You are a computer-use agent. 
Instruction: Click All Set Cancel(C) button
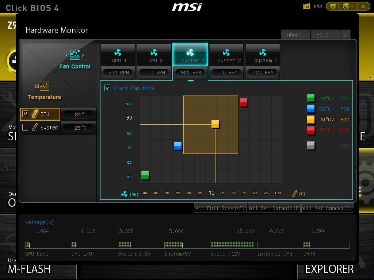(x=328, y=208)
